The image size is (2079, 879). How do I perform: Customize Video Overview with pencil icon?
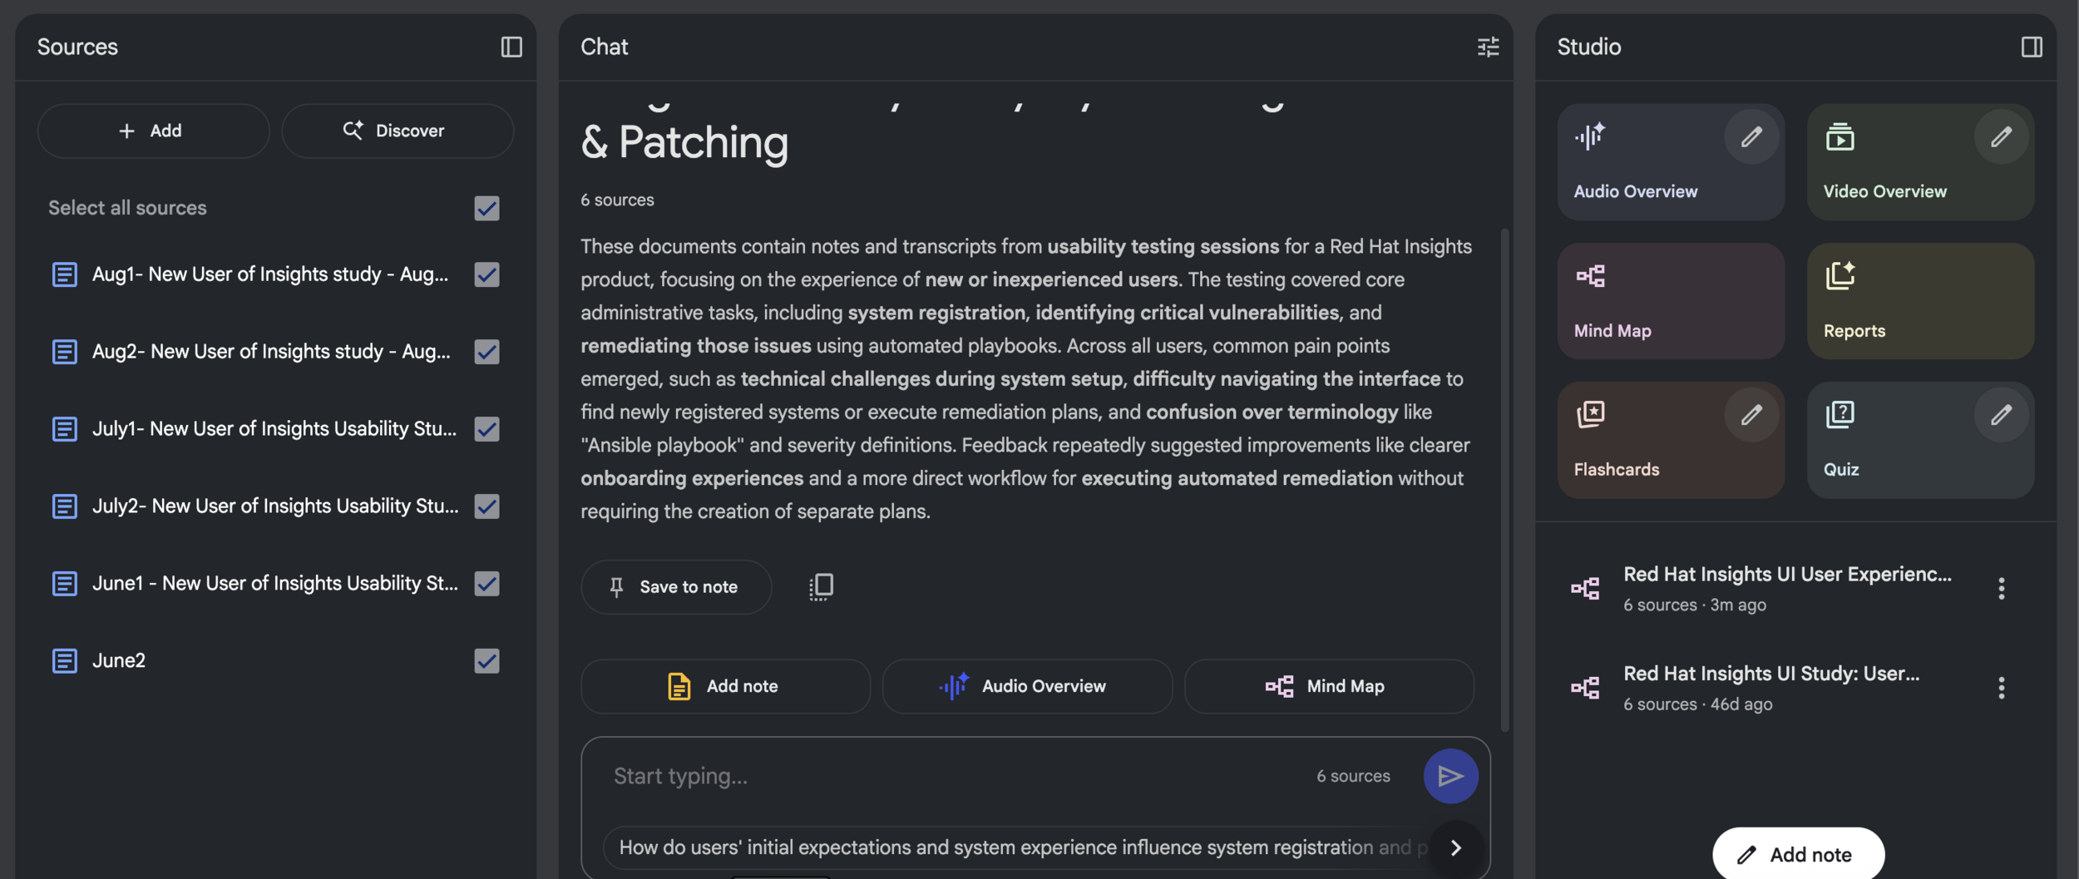[x=2001, y=136]
